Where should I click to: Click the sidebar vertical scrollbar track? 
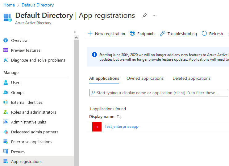point(76,103)
